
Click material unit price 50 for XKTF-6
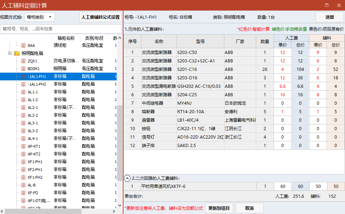318,187
